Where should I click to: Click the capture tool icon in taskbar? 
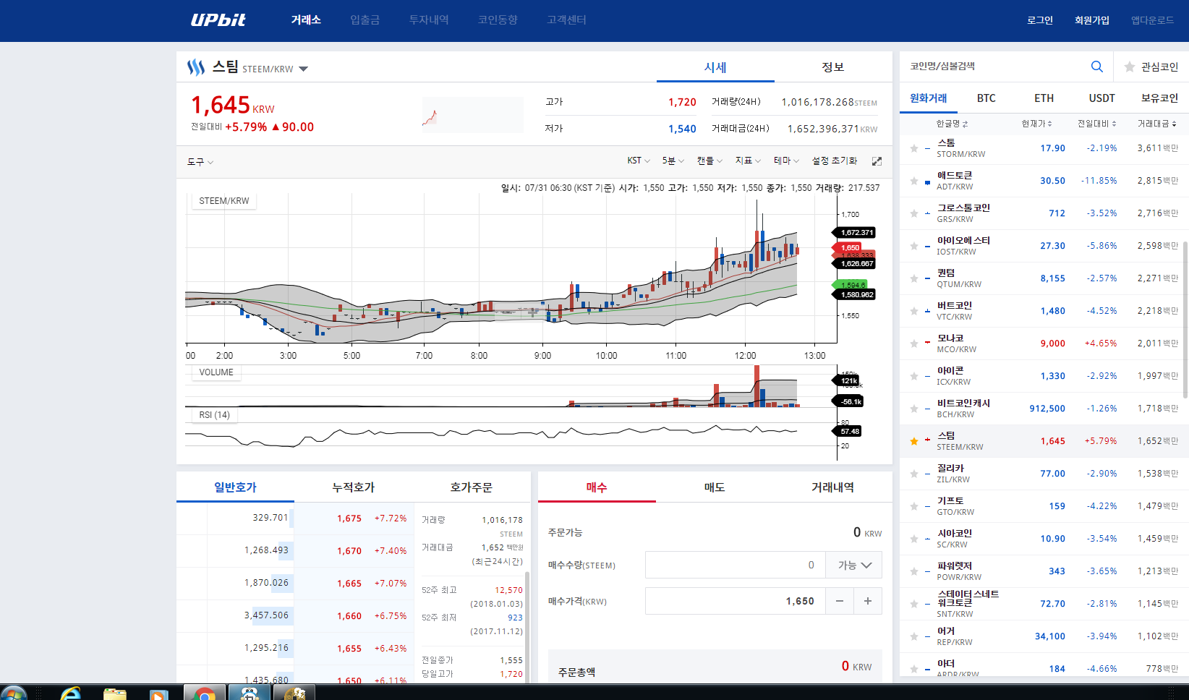tap(250, 693)
